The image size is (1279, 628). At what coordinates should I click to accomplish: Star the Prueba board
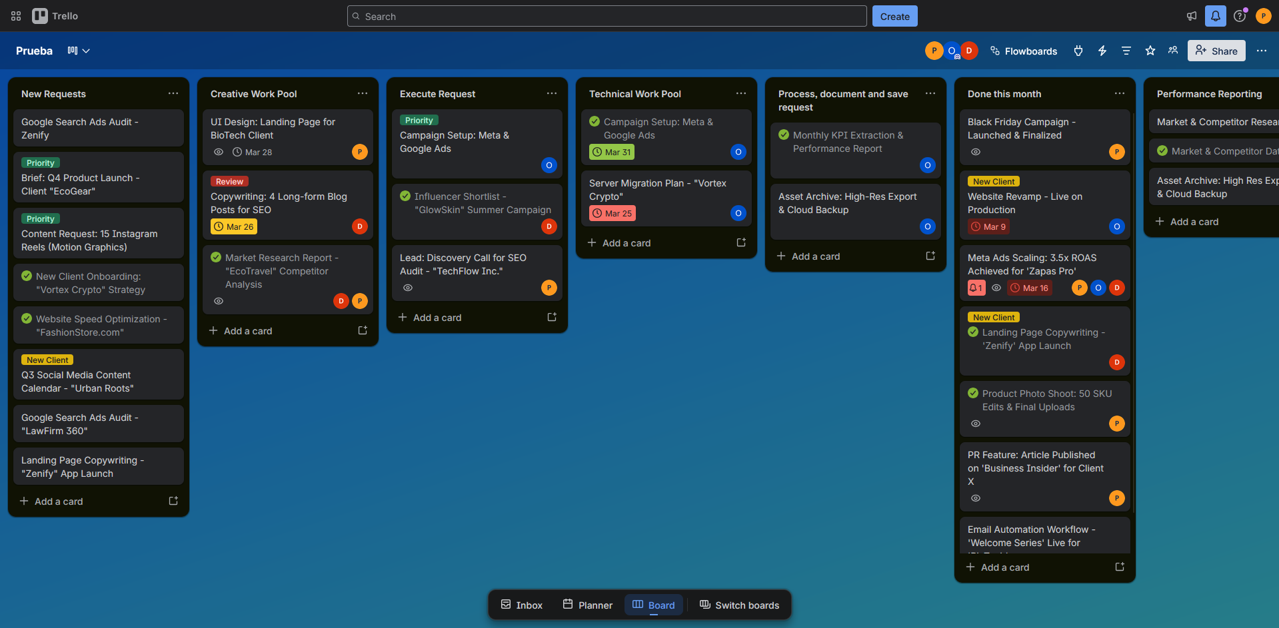click(1150, 51)
